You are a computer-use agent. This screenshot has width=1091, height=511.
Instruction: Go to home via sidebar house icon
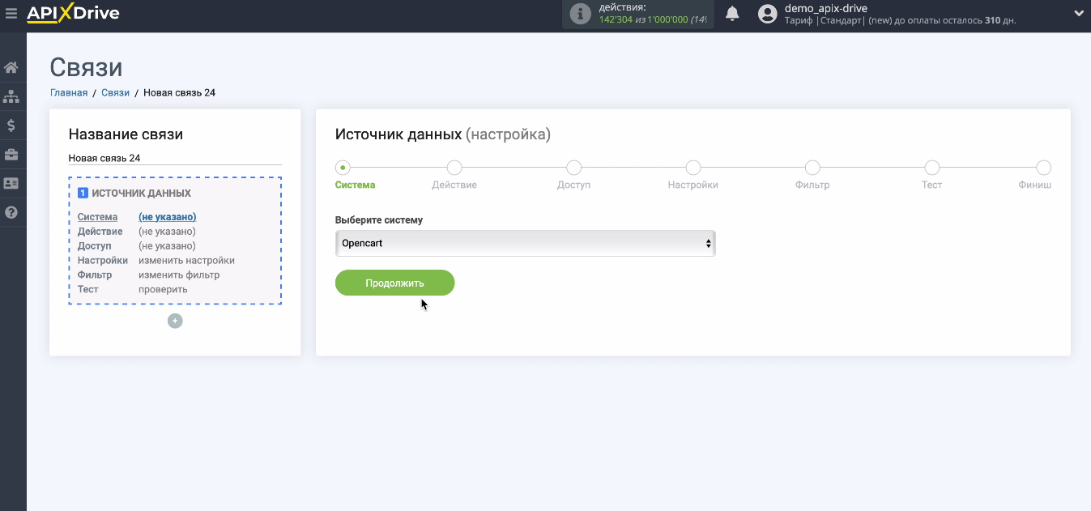tap(11, 67)
